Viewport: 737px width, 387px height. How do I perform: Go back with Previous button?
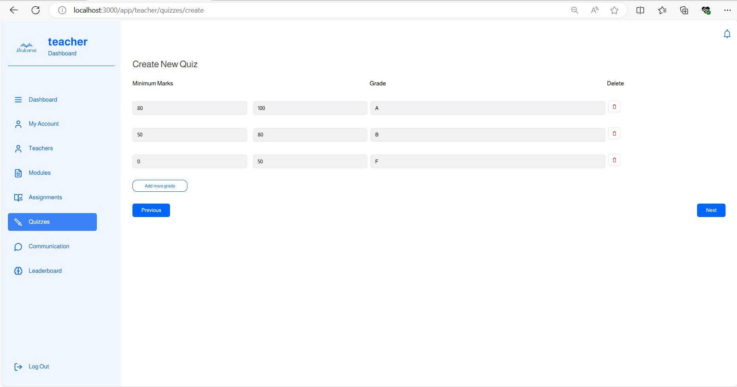click(151, 210)
